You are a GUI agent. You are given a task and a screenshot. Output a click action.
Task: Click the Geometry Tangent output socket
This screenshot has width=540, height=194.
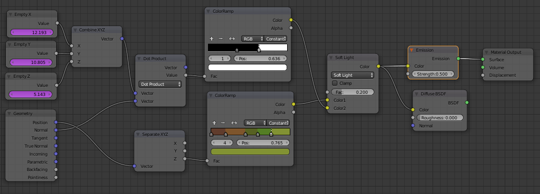[x=56, y=138]
